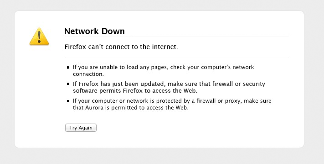Click the square bullet beside the third tip
Image resolution: width=324 pixels, height=164 pixels.
click(x=68, y=101)
